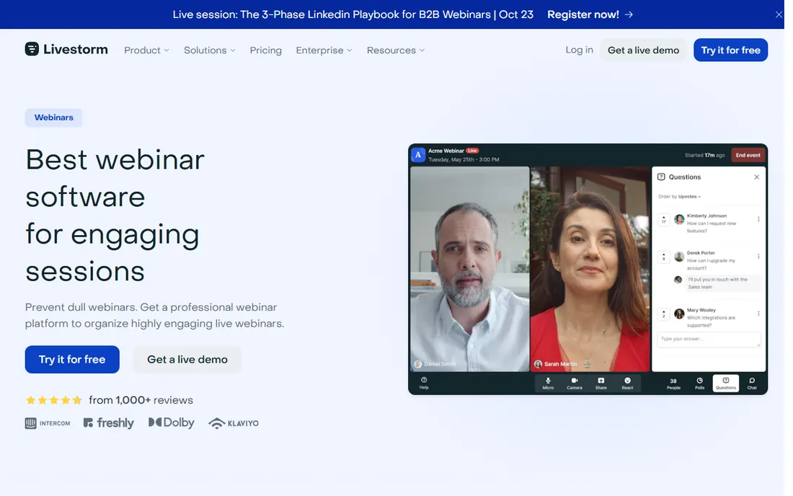The width and height of the screenshot is (793, 496).
Task: Dismiss the live session announcement banner
Action: (779, 14)
